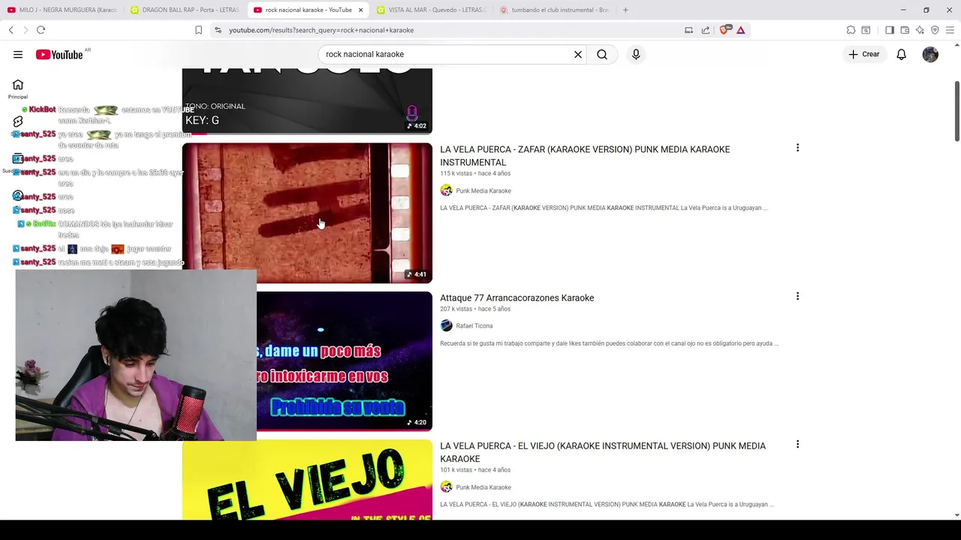
Task: Open more options for the Zafar video
Action: (797, 148)
